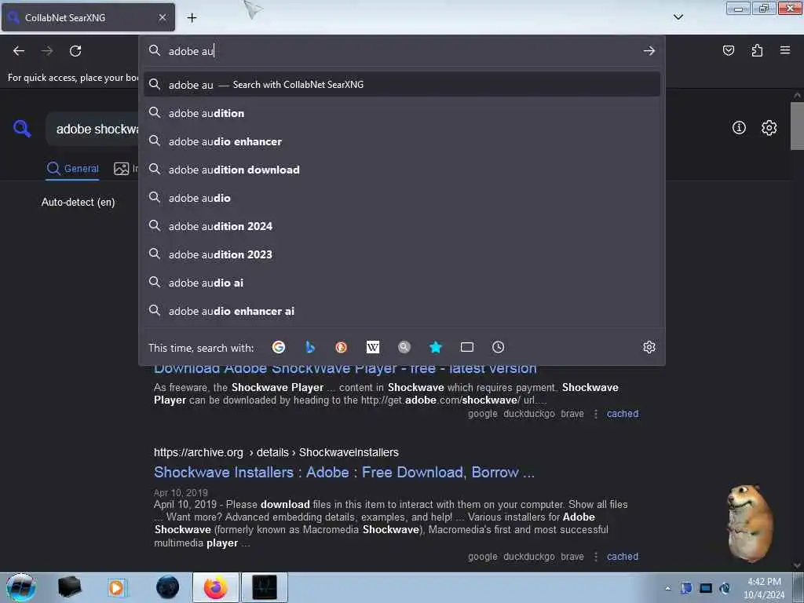Viewport: 804px width, 603px height.
Task: Search open tabs with tabs icon
Action: point(467,347)
